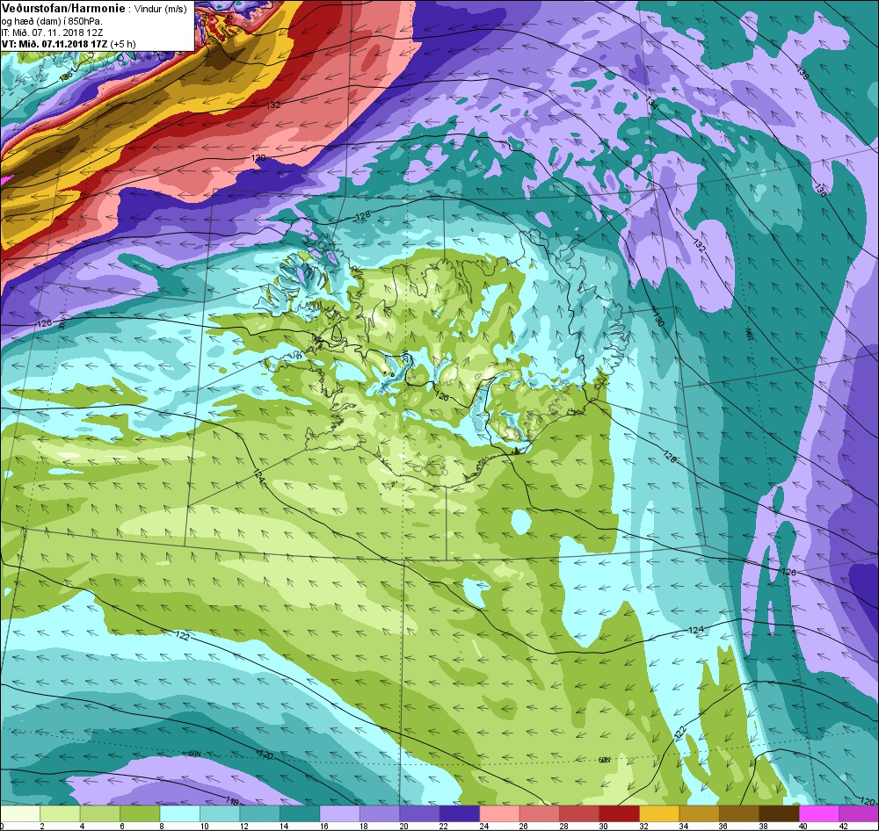This screenshot has height=831, width=879.
Task: Click the legend tick label '2'
Action: [x=42, y=826]
